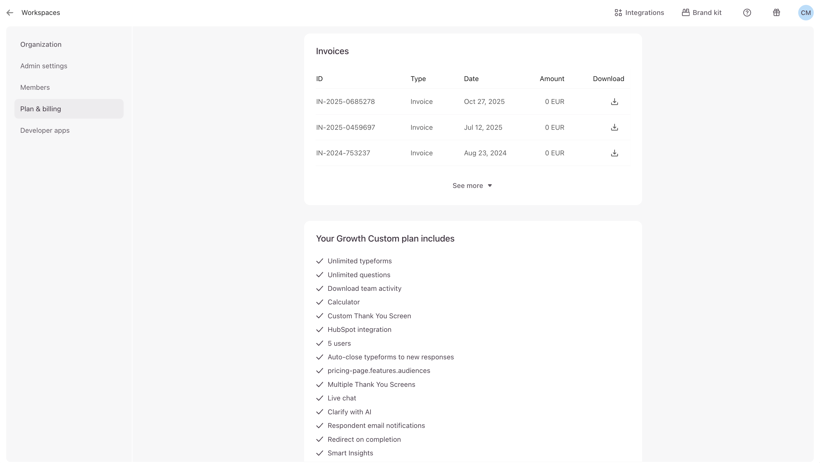
Task: Click the Invoices section heading
Action: pyautogui.click(x=332, y=51)
